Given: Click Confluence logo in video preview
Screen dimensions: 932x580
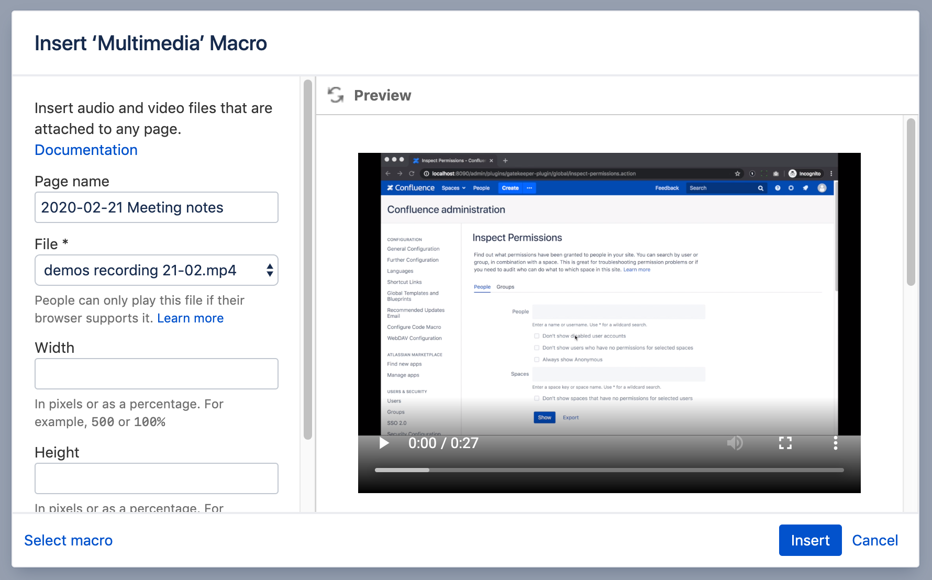Looking at the screenshot, I should tap(410, 188).
